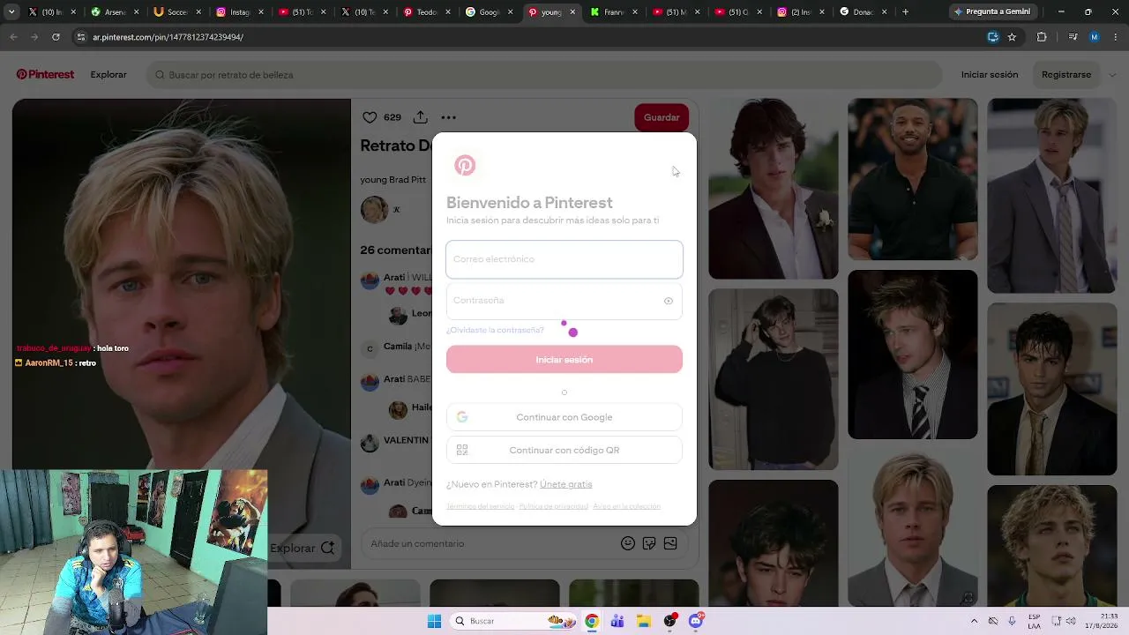This screenshot has height=635, width=1129.
Task: Click Continuar con Google
Action: (x=564, y=417)
